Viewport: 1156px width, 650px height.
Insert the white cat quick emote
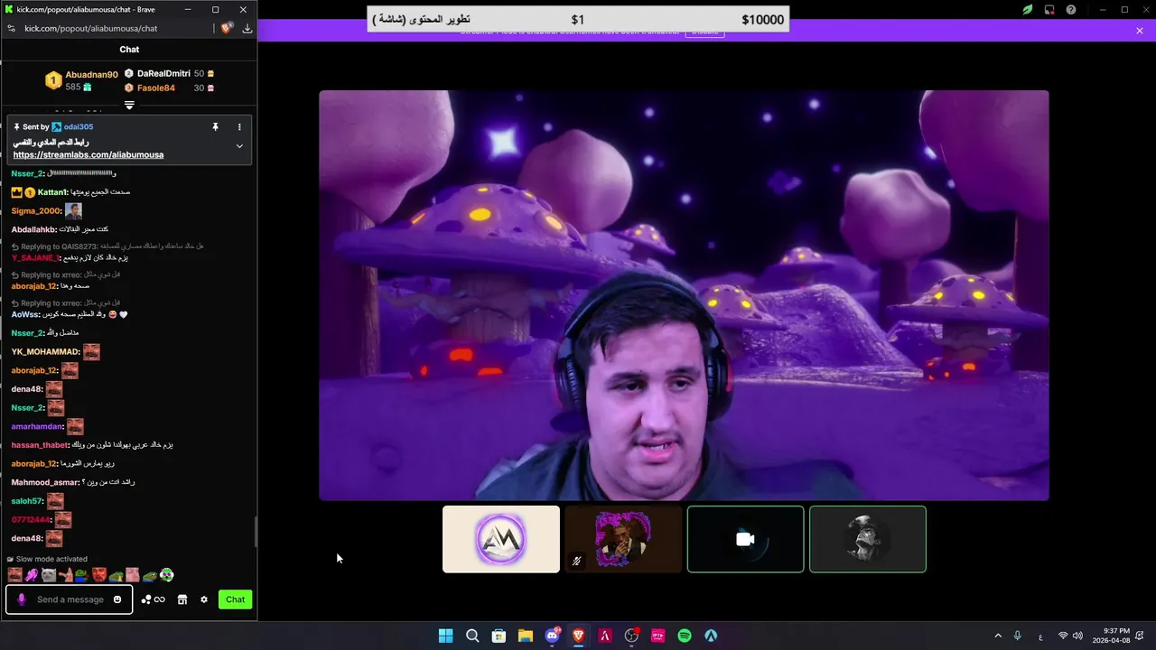pyautogui.click(x=49, y=575)
